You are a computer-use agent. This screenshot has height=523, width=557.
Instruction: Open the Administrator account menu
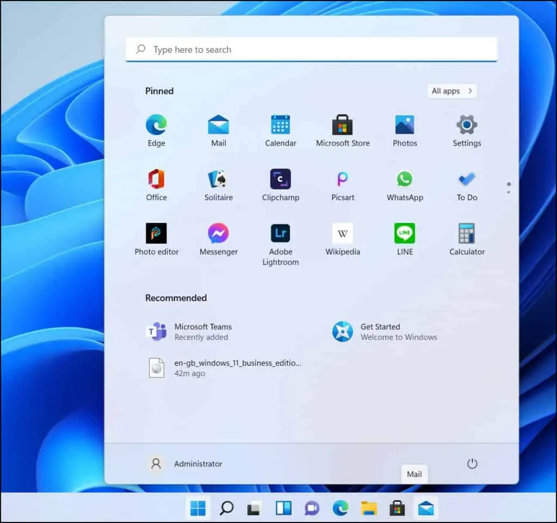[185, 464]
